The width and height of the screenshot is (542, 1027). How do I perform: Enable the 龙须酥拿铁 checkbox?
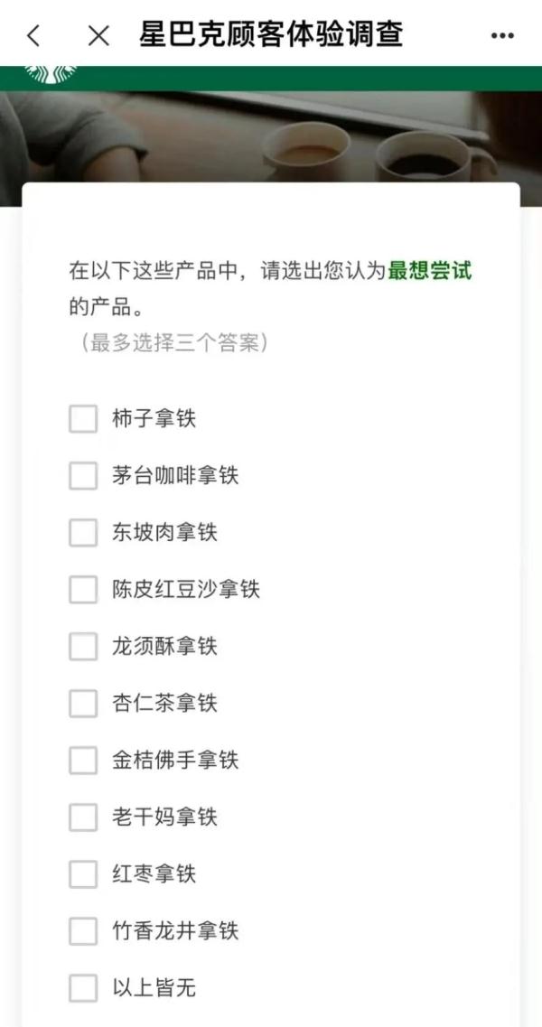tap(82, 647)
